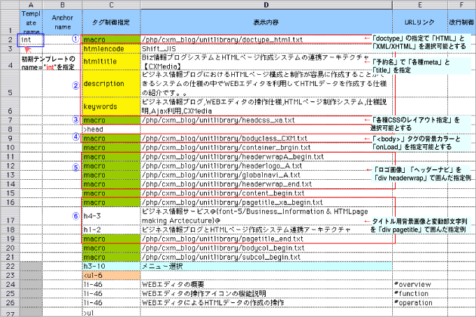Click the yellow 'htmlencode' cell
Viewport: 476px width, 317px height.
click(x=111, y=49)
